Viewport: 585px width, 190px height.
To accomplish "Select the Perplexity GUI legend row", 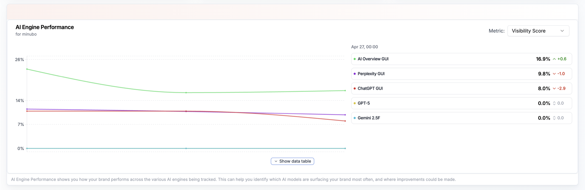I will click(462, 74).
